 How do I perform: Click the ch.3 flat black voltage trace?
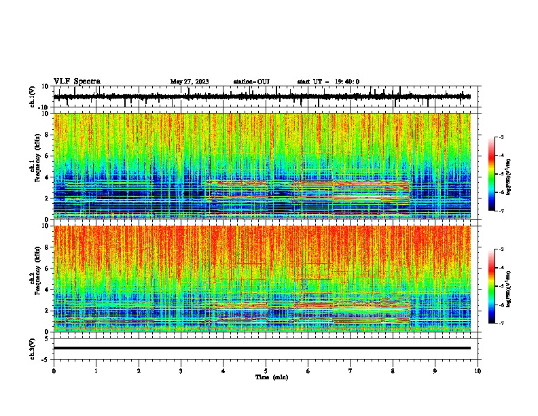[262, 348]
